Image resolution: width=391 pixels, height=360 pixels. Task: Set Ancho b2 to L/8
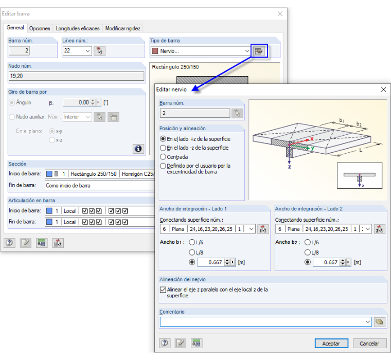pos(308,253)
